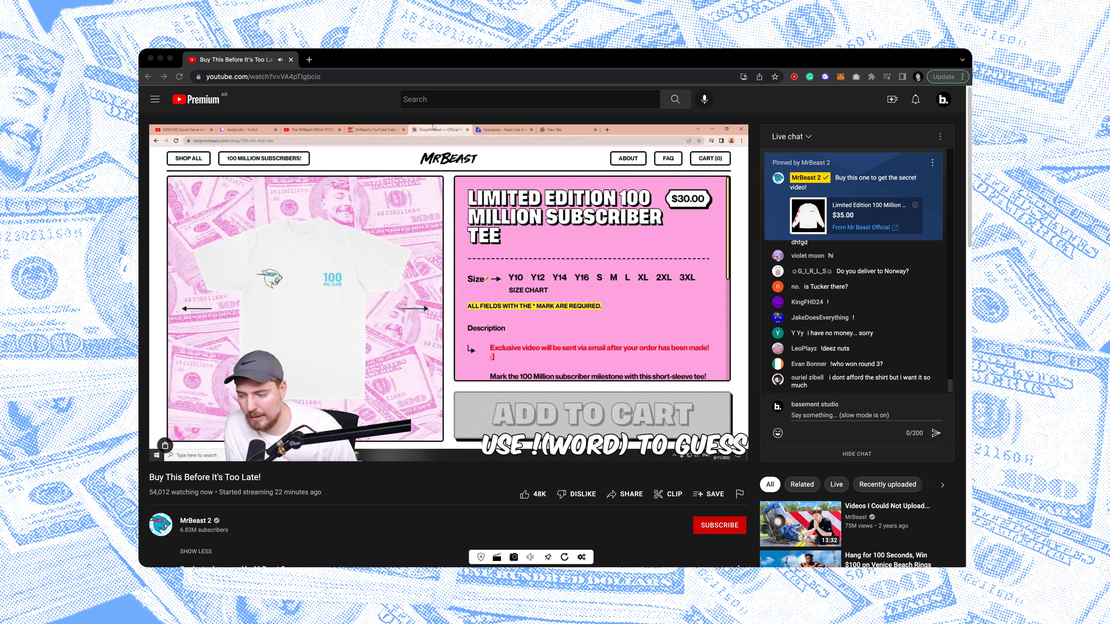
Task: Open the YouTube notifications bell
Action: [x=915, y=99]
